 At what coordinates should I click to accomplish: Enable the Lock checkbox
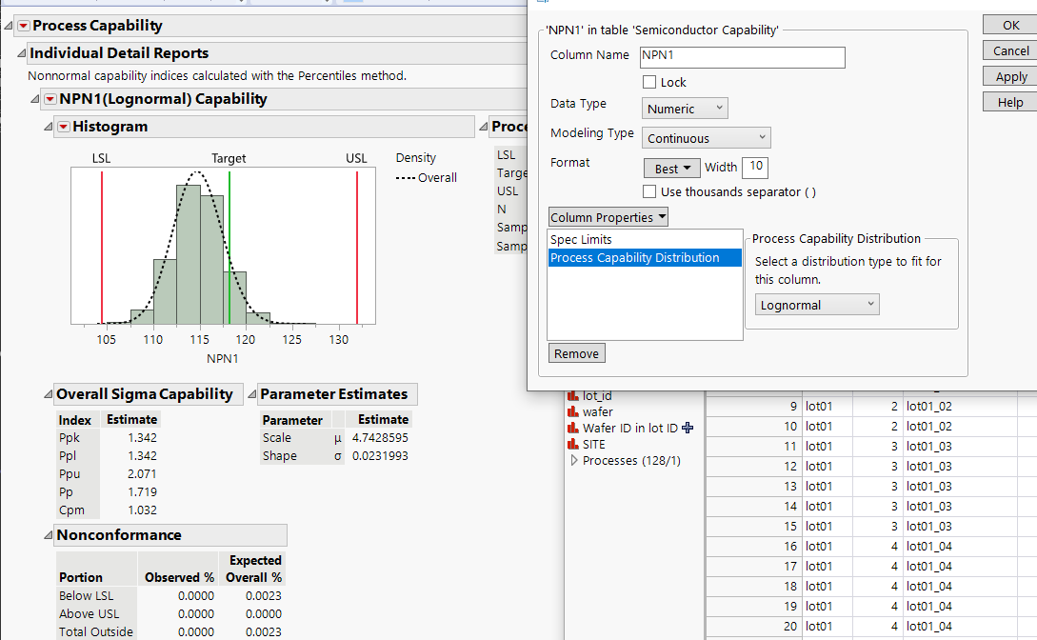[x=650, y=82]
